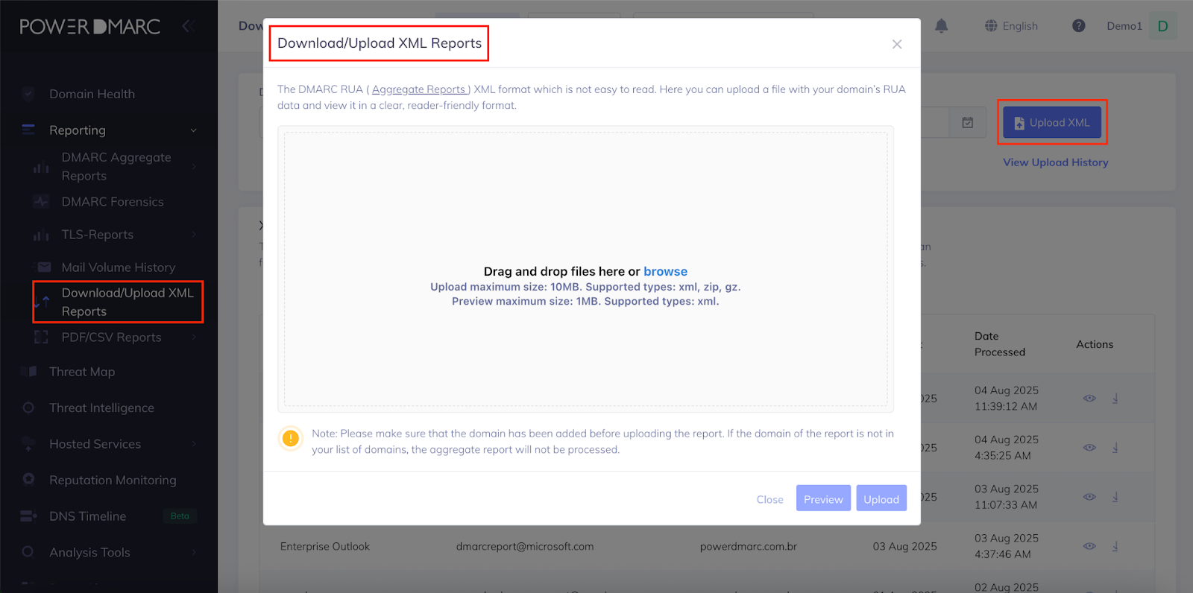
Task: Click the Mail Volume History envelope icon
Action: tap(44, 267)
